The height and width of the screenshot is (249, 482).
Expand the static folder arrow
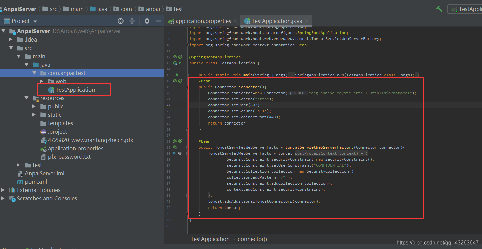coord(34,115)
